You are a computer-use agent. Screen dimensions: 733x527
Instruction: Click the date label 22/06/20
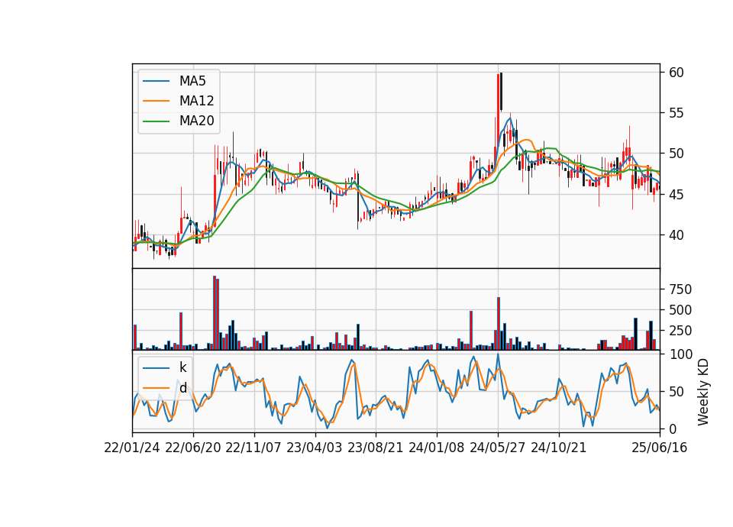pos(193,448)
